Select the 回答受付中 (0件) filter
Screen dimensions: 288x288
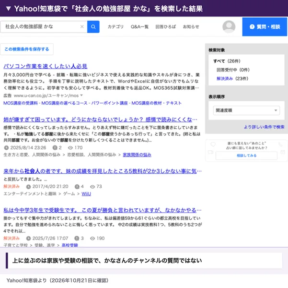233,70
